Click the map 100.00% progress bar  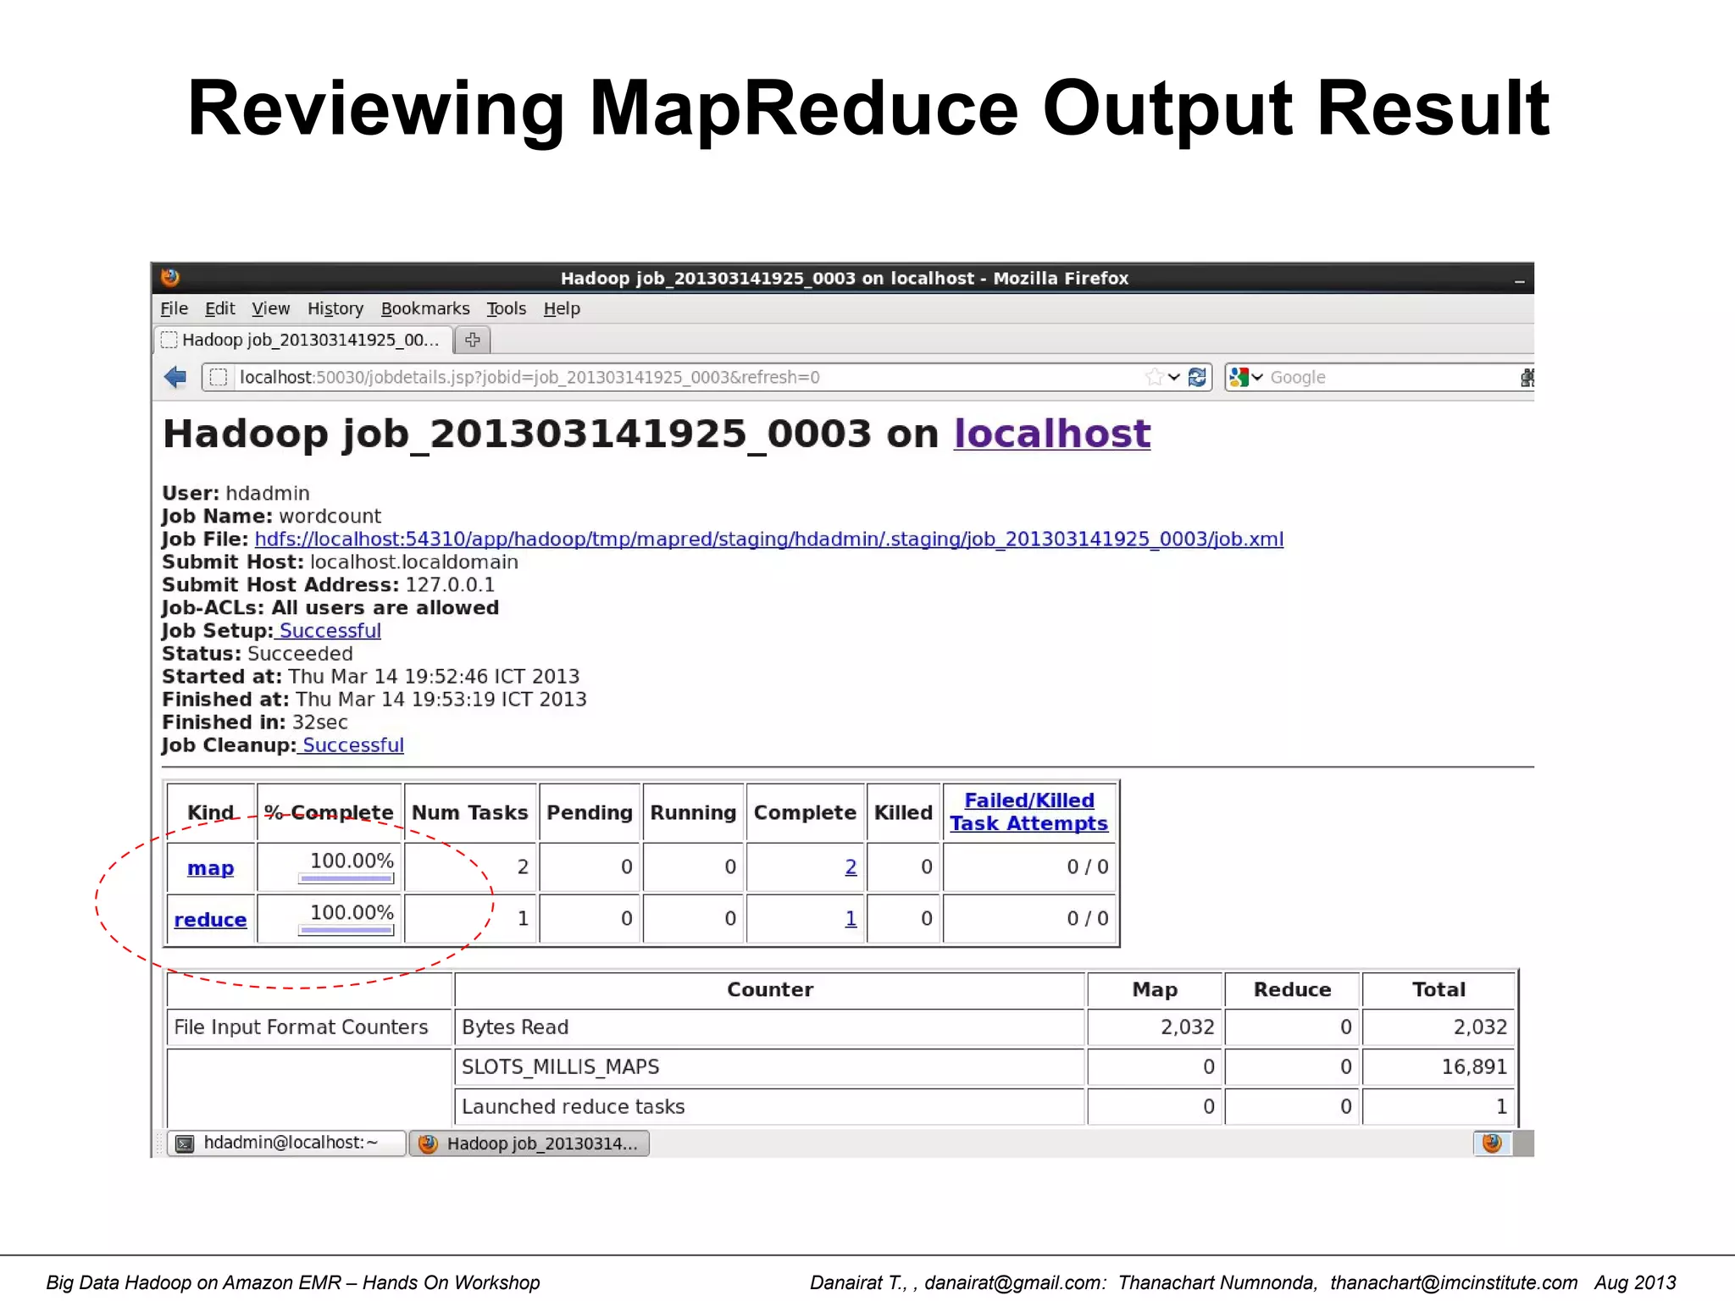(x=346, y=878)
